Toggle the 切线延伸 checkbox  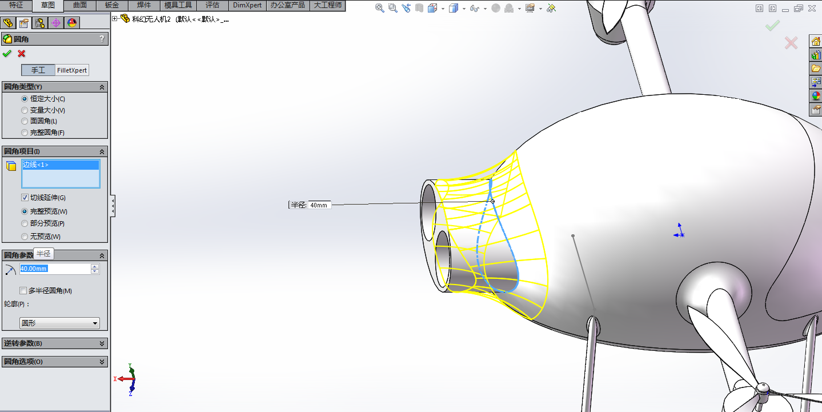click(x=25, y=198)
